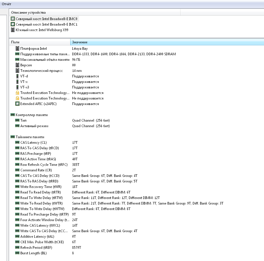Image resolution: width=264 pixels, height=261 pixels.
Task: Click the RAS To CAS Delay (tRCD) icon
Action: click(17, 148)
